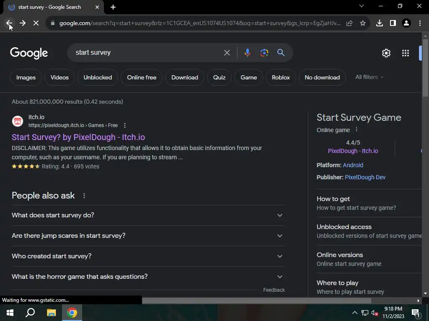The image size is (429, 321).
Task: Go back with the browser back arrow
Action: tap(9, 23)
